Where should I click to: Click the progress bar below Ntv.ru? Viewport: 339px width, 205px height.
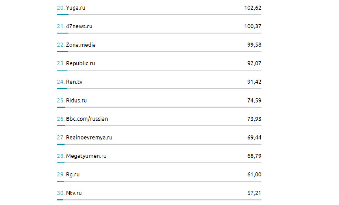[x=159, y=200]
